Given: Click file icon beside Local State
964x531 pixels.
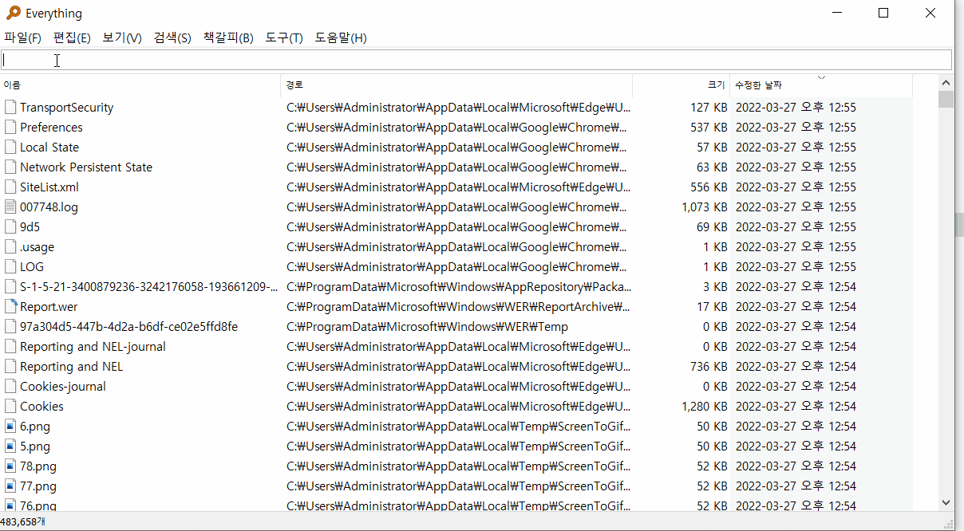Looking at the screenshot, I should click(10, 147).
